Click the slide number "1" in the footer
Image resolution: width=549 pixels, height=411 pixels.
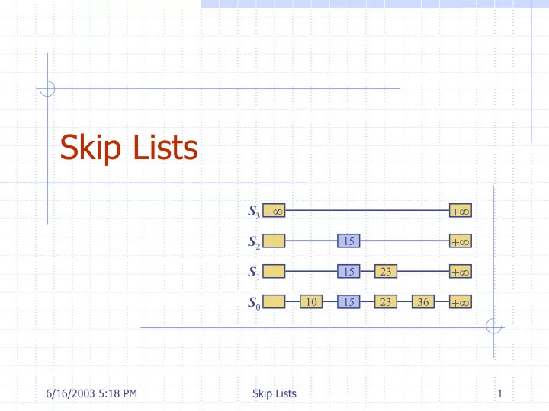click(500, 393)
